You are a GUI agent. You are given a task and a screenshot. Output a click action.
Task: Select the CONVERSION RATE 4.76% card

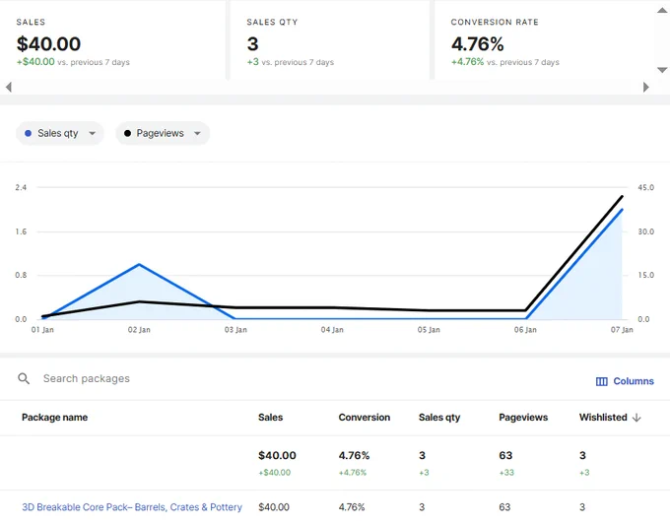tap(544, 40)
